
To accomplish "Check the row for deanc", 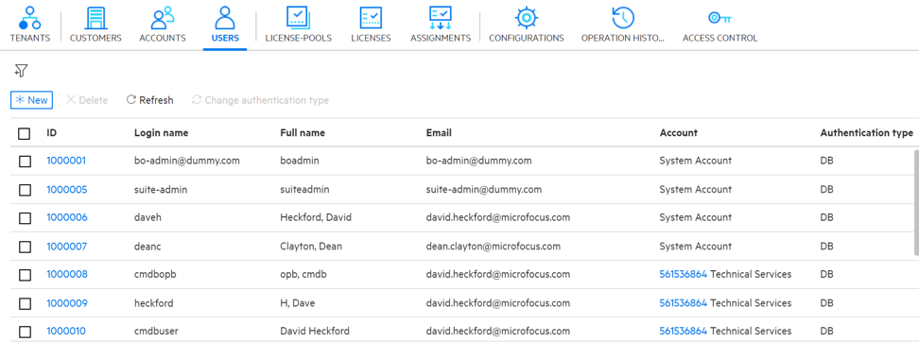I will (x=25, y=247).
